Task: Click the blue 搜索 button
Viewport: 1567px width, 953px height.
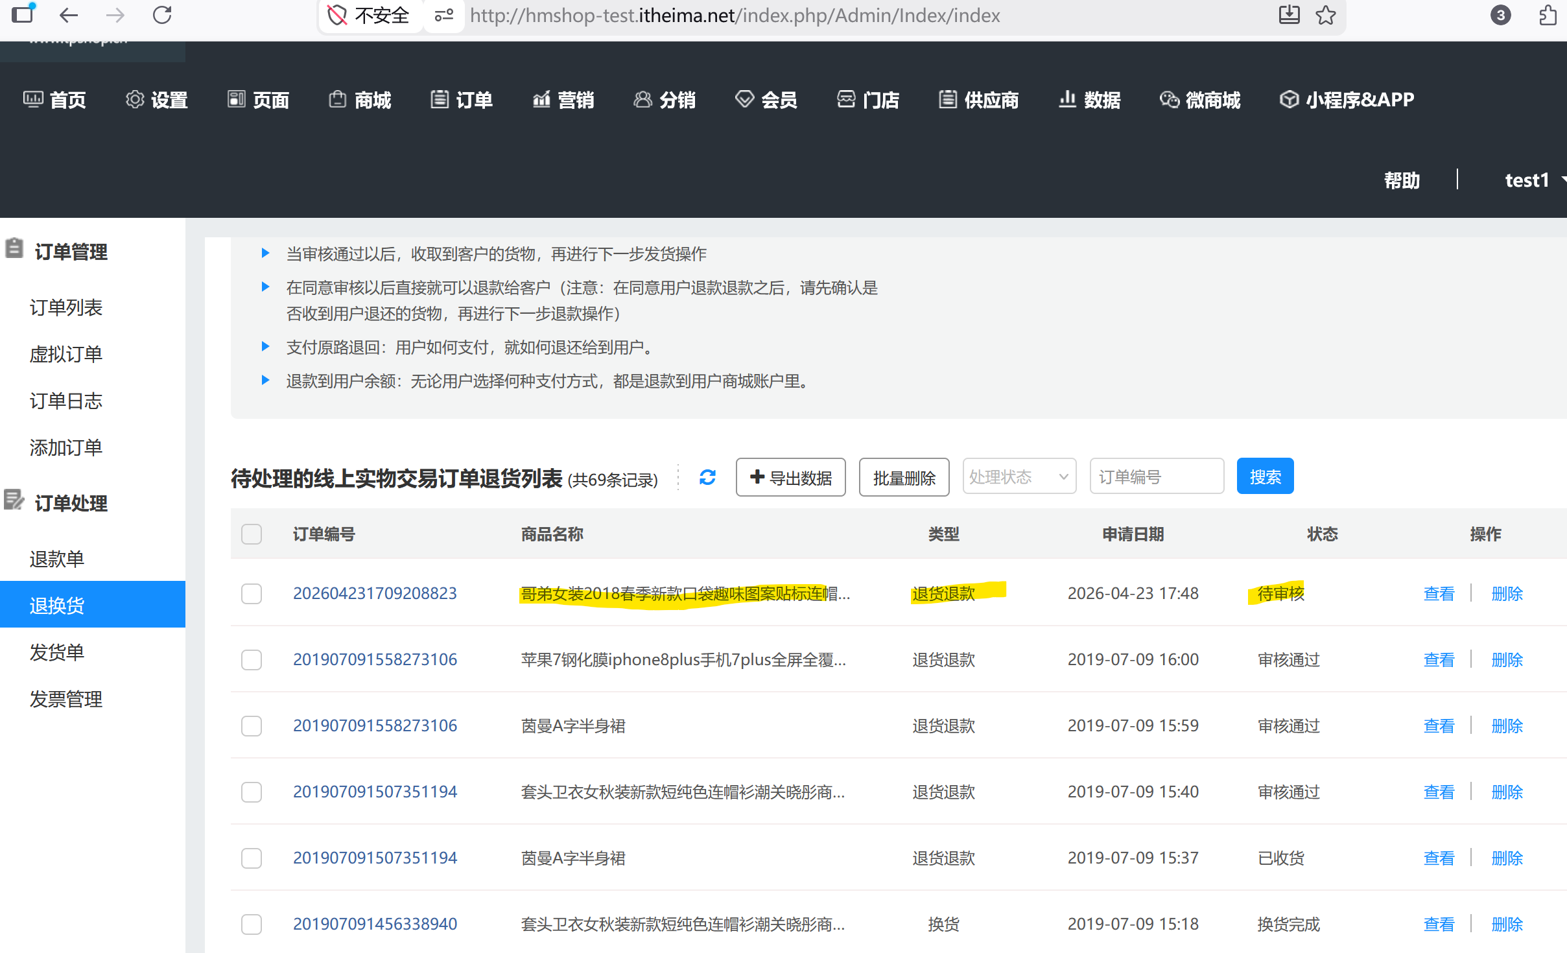Action: click(x=1265, y=476)
